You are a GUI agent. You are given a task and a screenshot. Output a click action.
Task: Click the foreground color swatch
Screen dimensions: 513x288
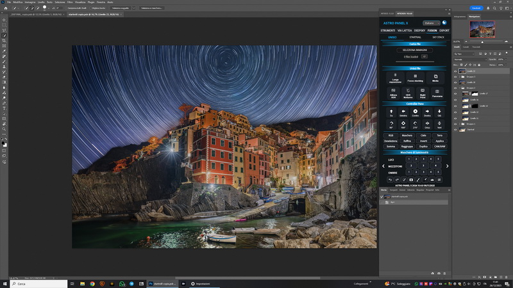pyautogui.click(x=3, y=143)
